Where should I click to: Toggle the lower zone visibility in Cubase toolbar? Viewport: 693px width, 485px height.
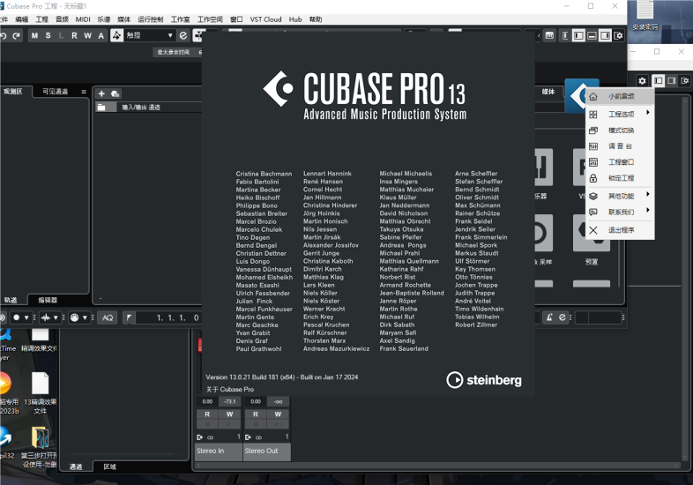point(592,35)
